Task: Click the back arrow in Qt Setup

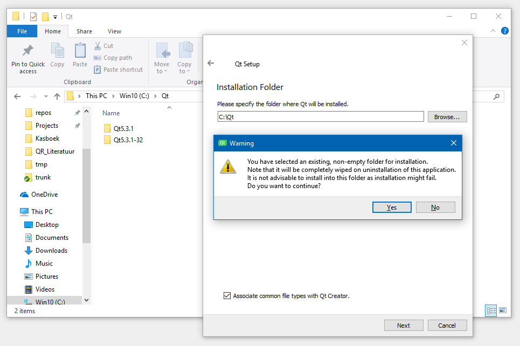Action: (x=211, y=63)
